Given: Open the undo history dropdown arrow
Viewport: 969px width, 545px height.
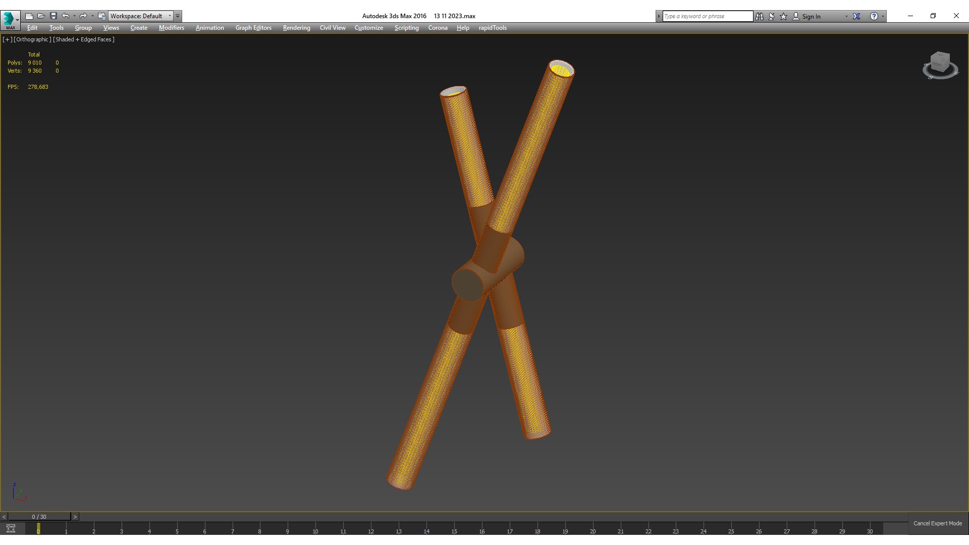Looking at the screenshot, I should click(74, 16).
